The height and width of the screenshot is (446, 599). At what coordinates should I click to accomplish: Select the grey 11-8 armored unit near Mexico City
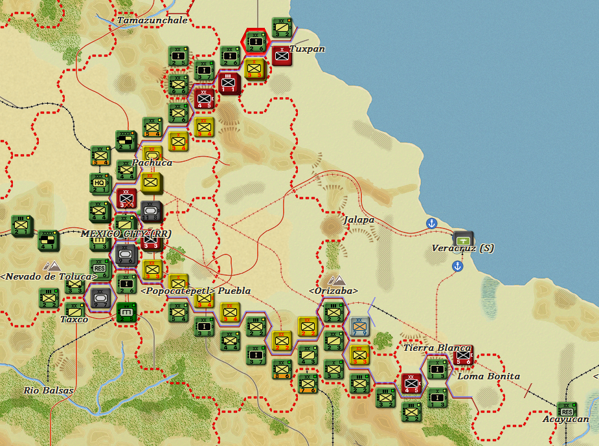point(150,210)
